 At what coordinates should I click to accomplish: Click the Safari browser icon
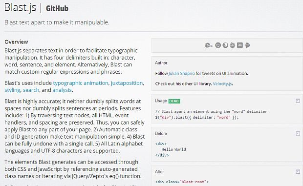233,45
